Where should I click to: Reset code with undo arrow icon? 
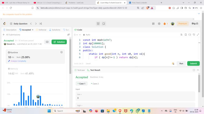click(194, 35)
